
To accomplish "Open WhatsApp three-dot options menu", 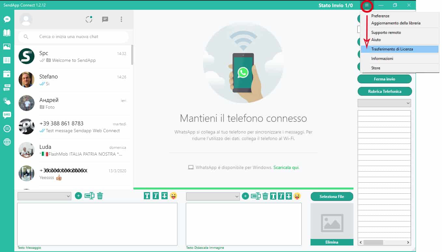I will (121, 20).
